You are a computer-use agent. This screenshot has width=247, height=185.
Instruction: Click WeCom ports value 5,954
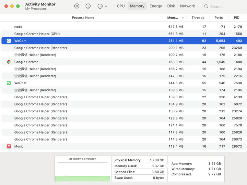(x=221, y=41)
